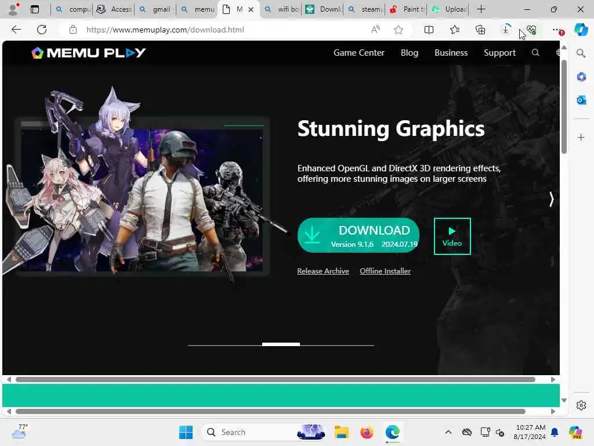Switch to the Access tab
Screen dimensions: 594x446
tap(114, 9)
